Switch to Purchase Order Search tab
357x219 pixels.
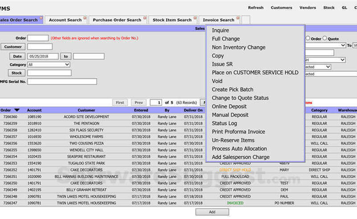point(117,20)
